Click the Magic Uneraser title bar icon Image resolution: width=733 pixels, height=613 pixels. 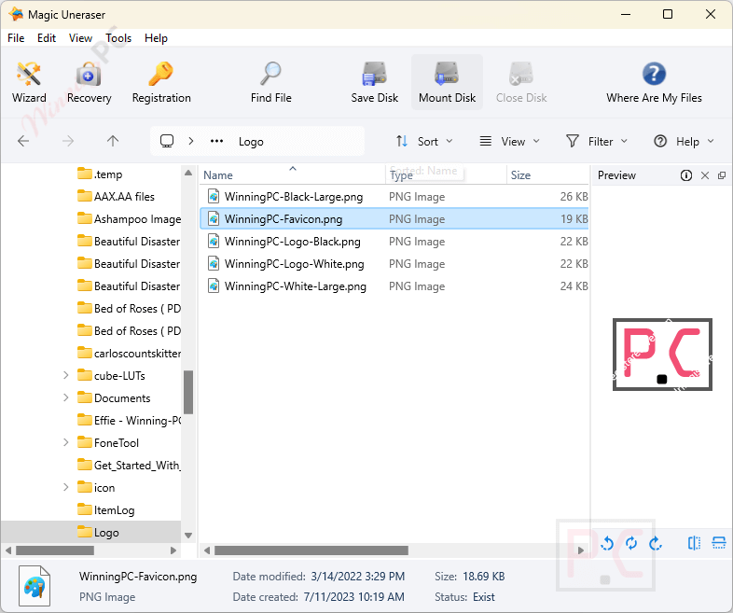point(16,14)
